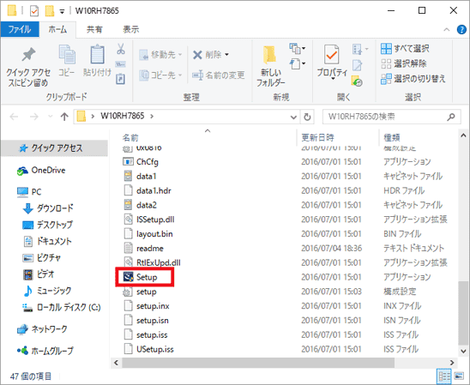Open ピクチャ in sidebar
The image size is (470, 385).
click(x=42, y=257)
